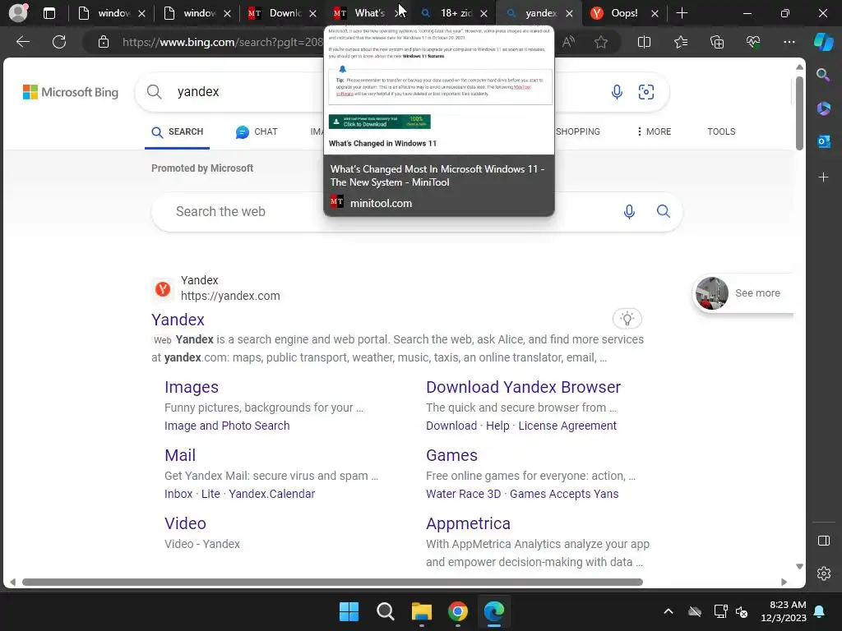
Task: Open the Windows Start button
Action: pyautogui.click(x=349, y=611)
